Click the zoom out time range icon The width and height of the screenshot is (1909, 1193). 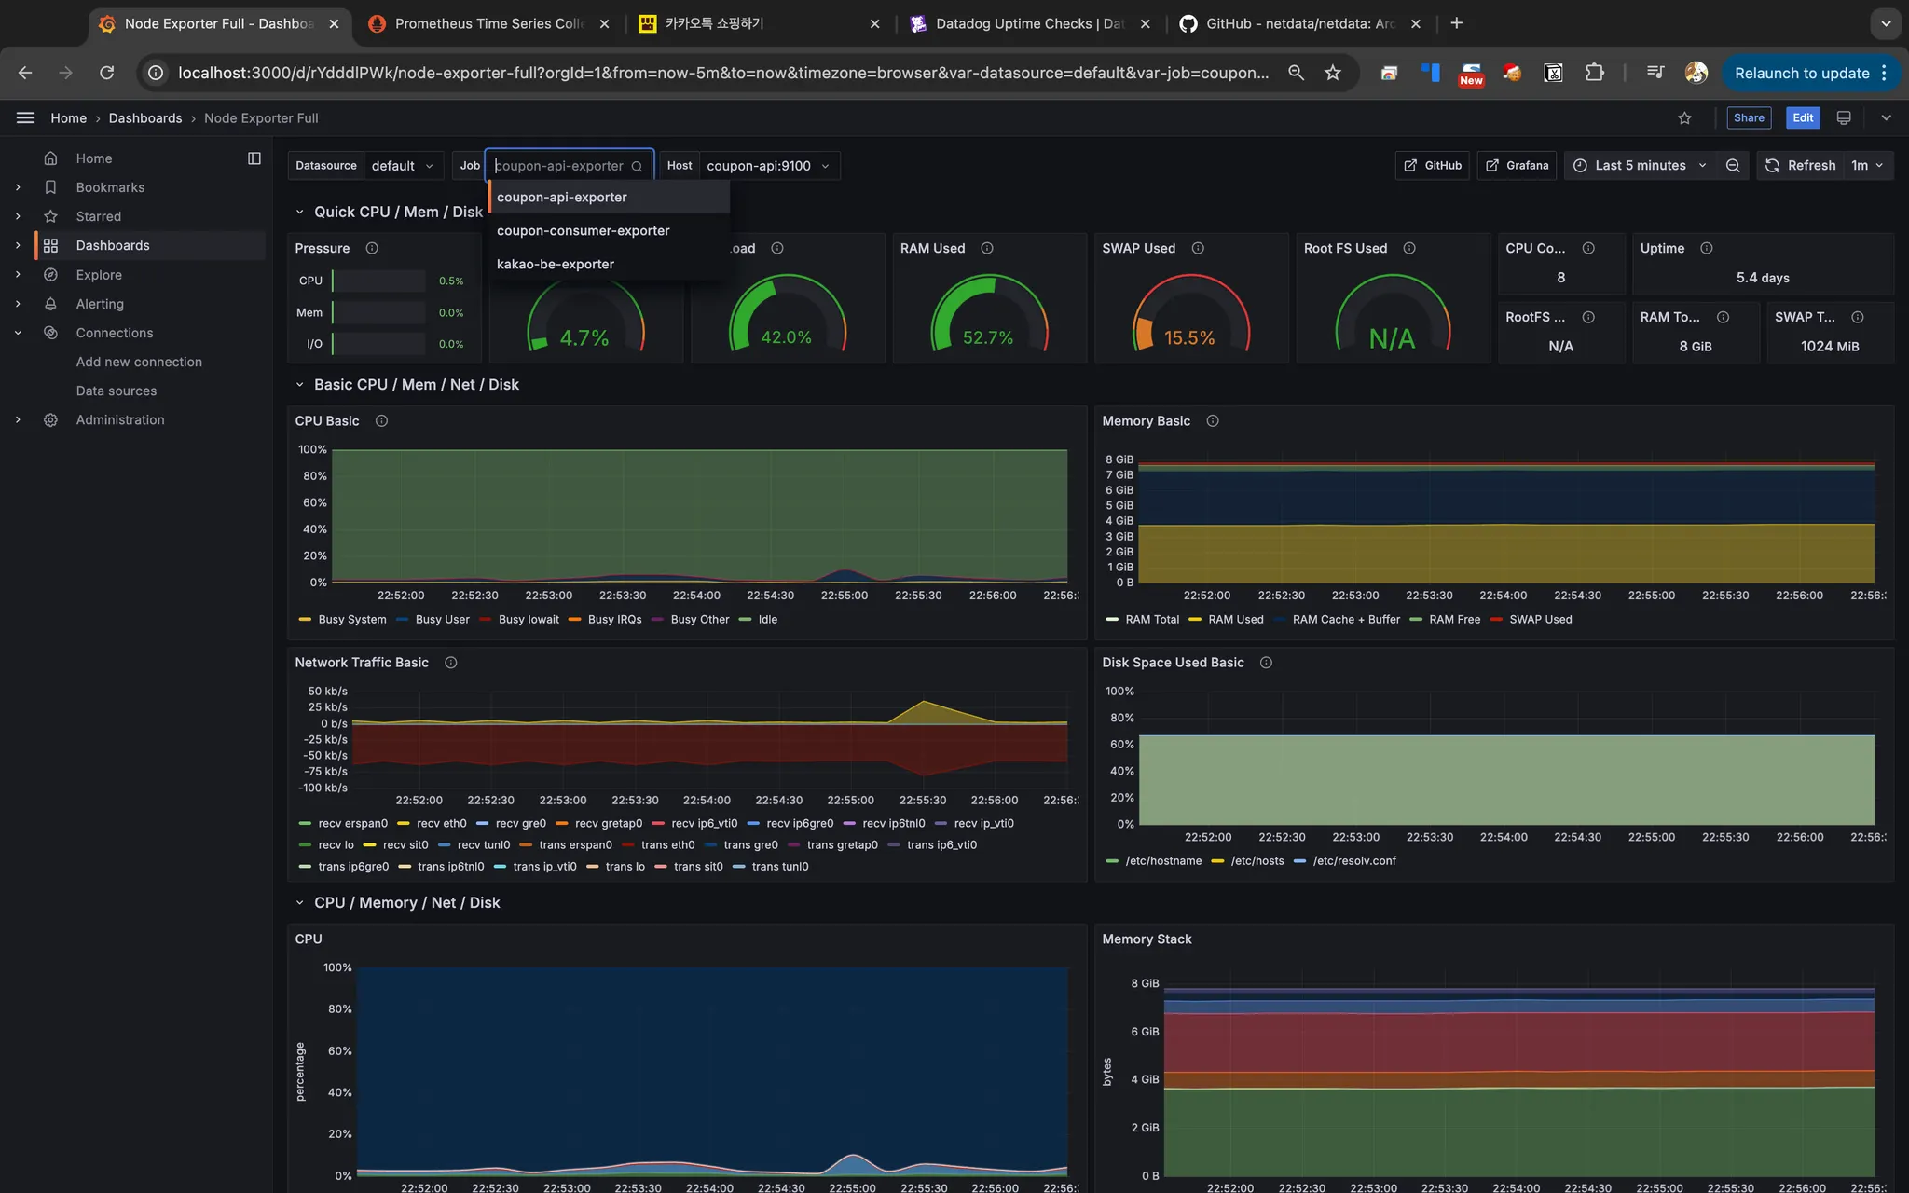(1733, 166)
